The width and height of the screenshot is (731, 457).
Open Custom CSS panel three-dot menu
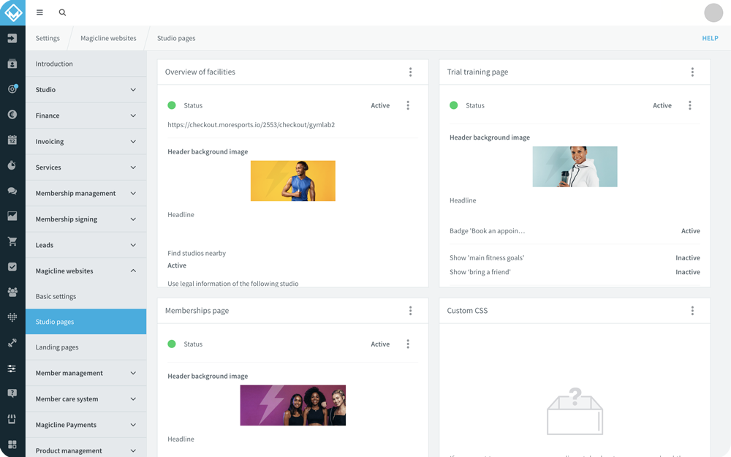(x=692, y=311)
